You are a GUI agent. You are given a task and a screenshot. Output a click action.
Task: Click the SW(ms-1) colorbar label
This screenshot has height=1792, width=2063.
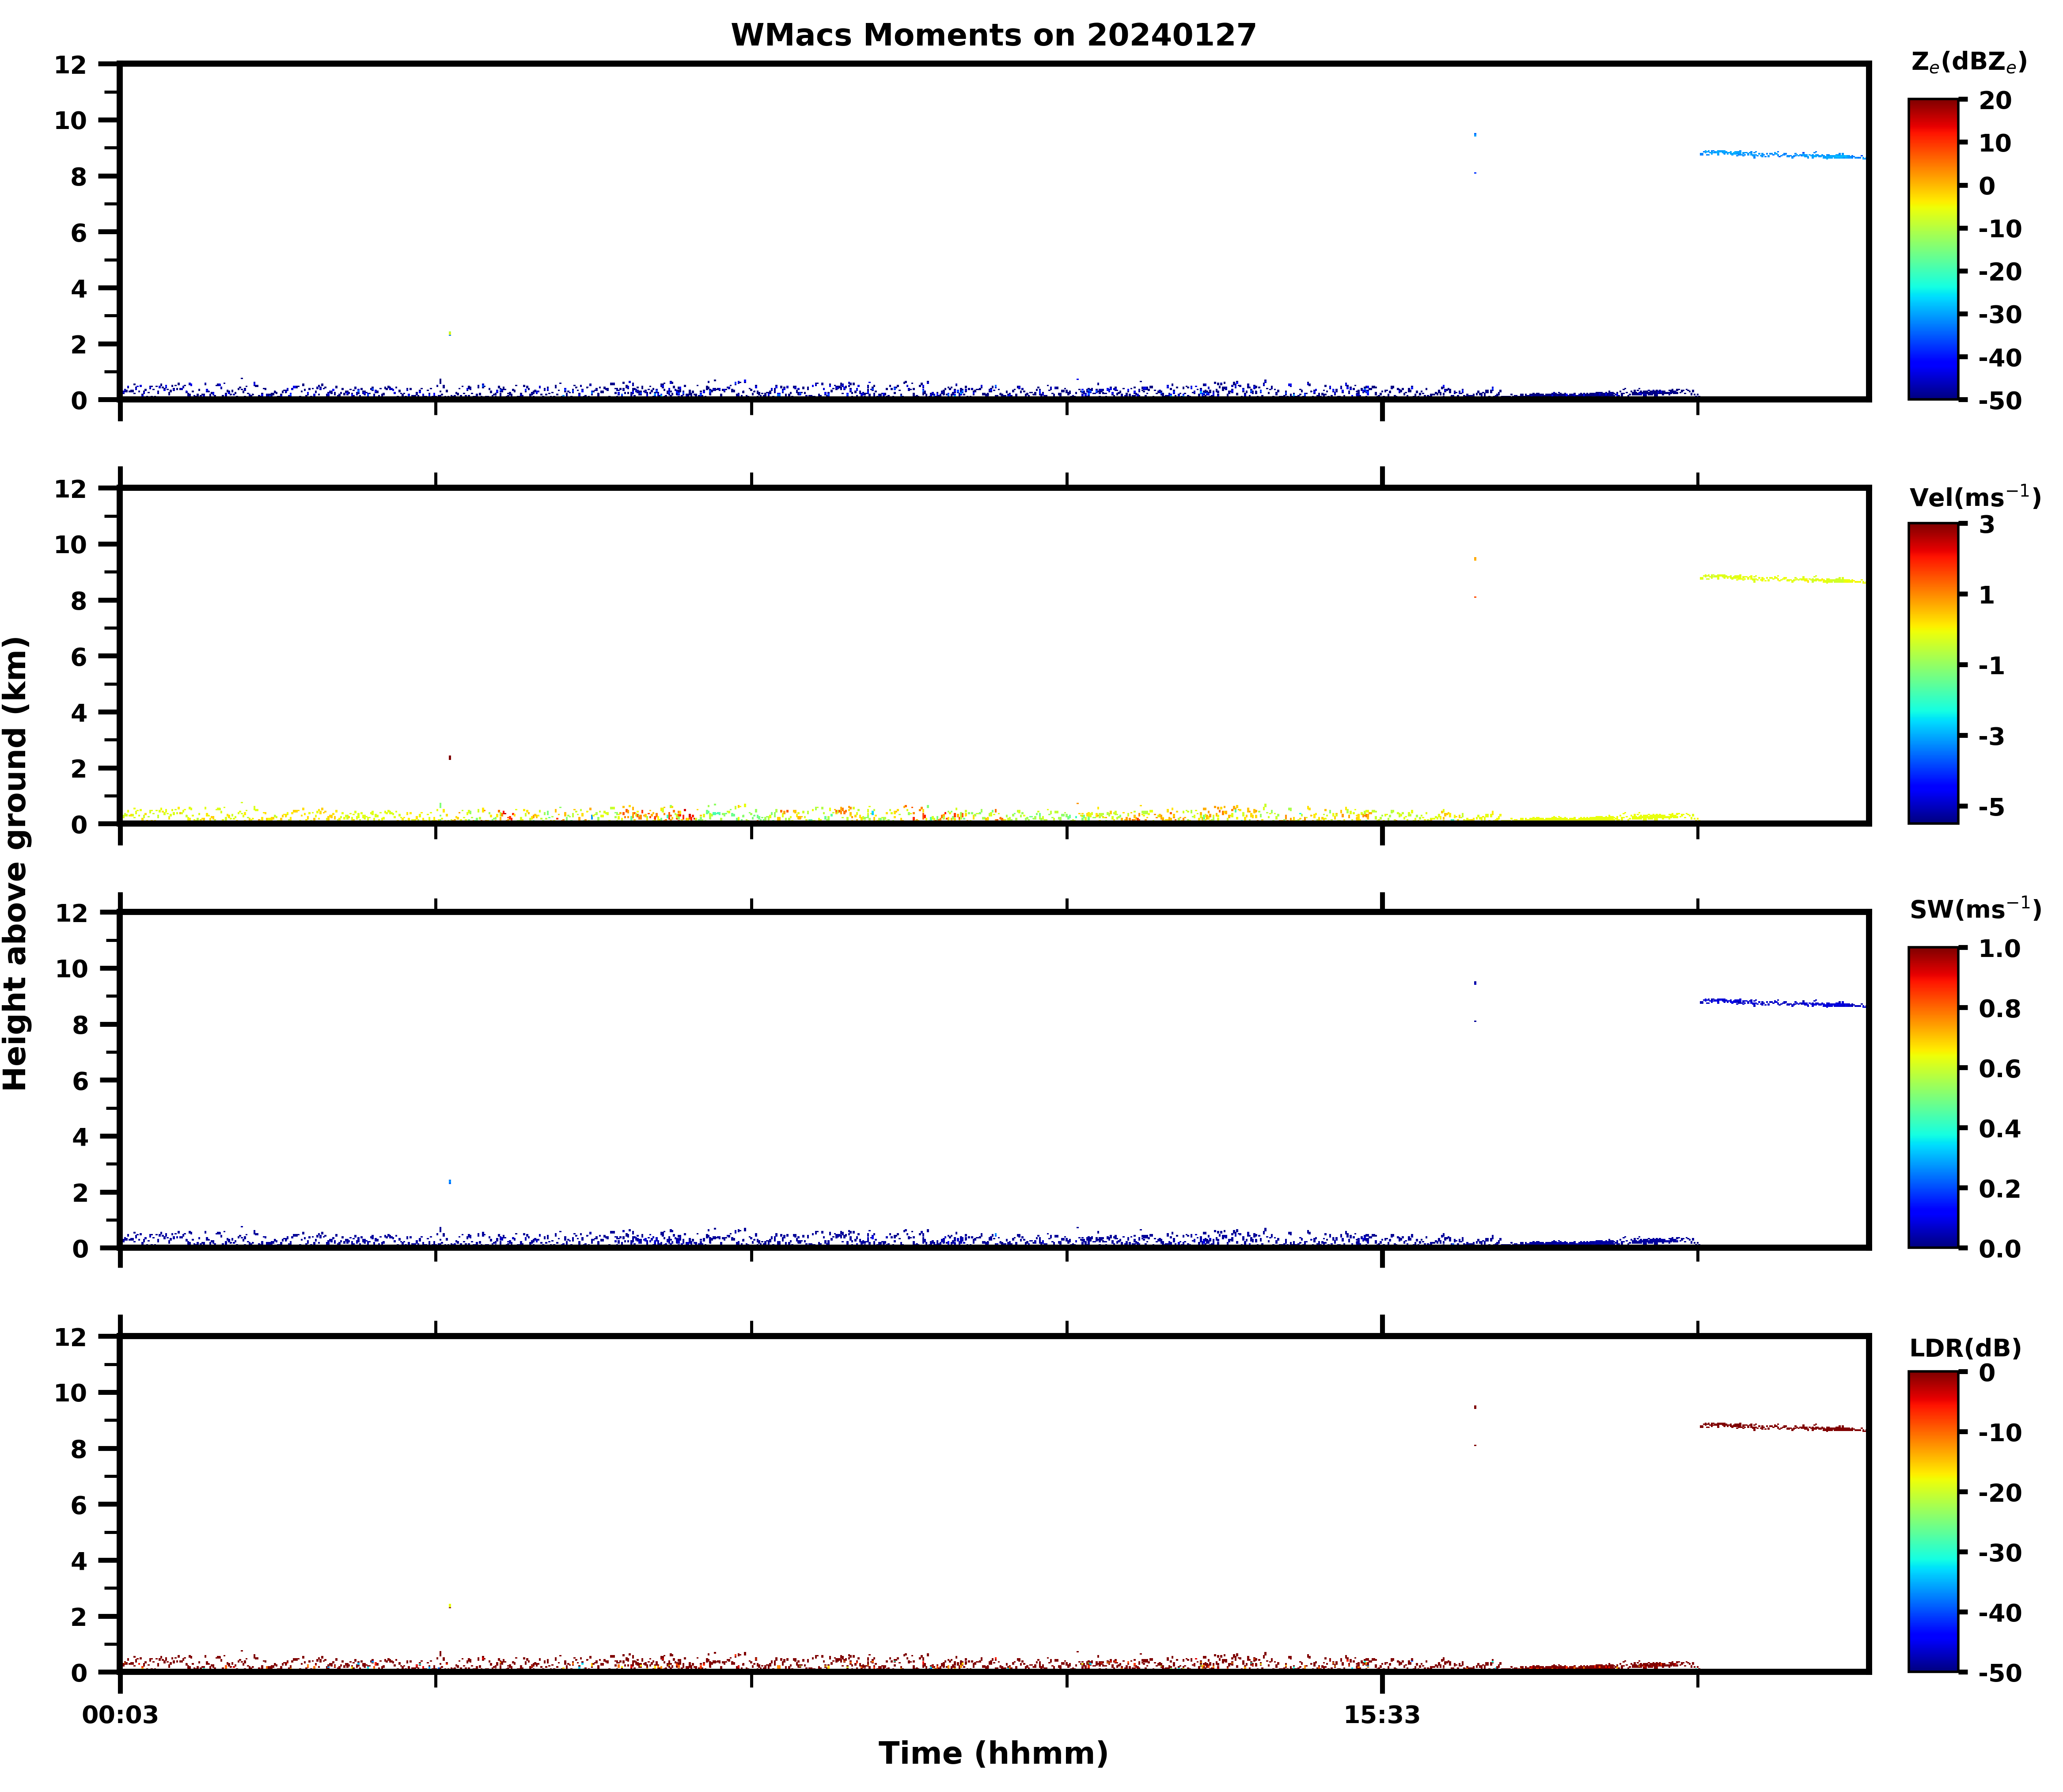[x=1974, y=909]
